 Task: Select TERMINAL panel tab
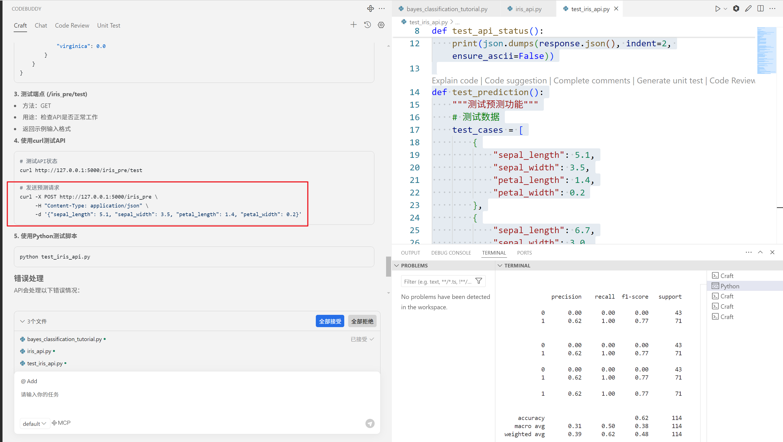point(494,253)
